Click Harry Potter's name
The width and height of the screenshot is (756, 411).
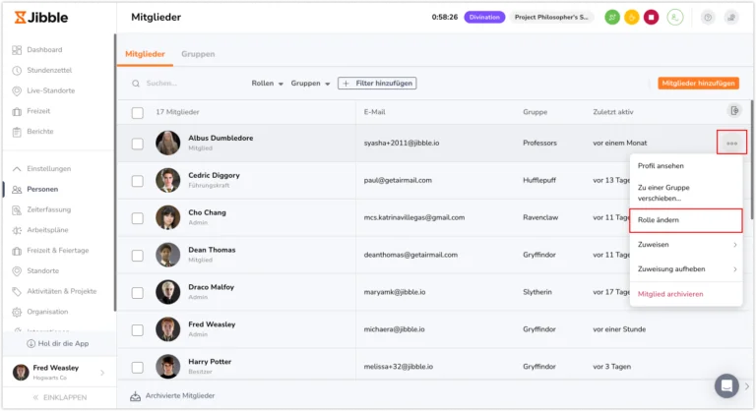click(x=210, y=362)
